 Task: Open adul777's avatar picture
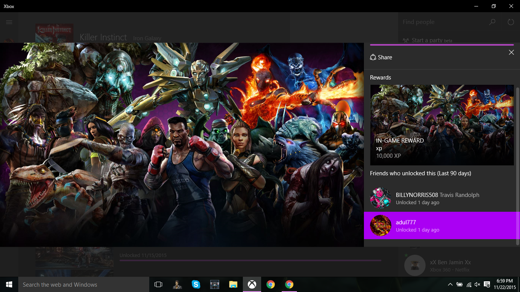381,225
